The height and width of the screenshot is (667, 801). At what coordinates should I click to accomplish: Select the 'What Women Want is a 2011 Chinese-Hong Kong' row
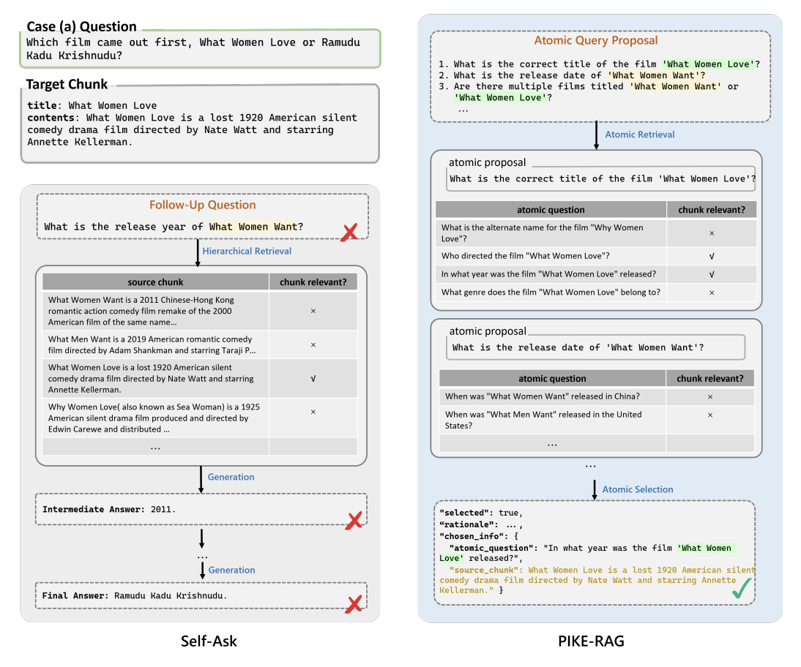click(x=200, y=311)
